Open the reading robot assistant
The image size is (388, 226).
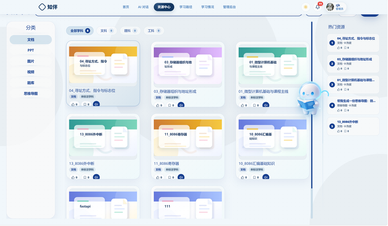(x=309, y=98)
